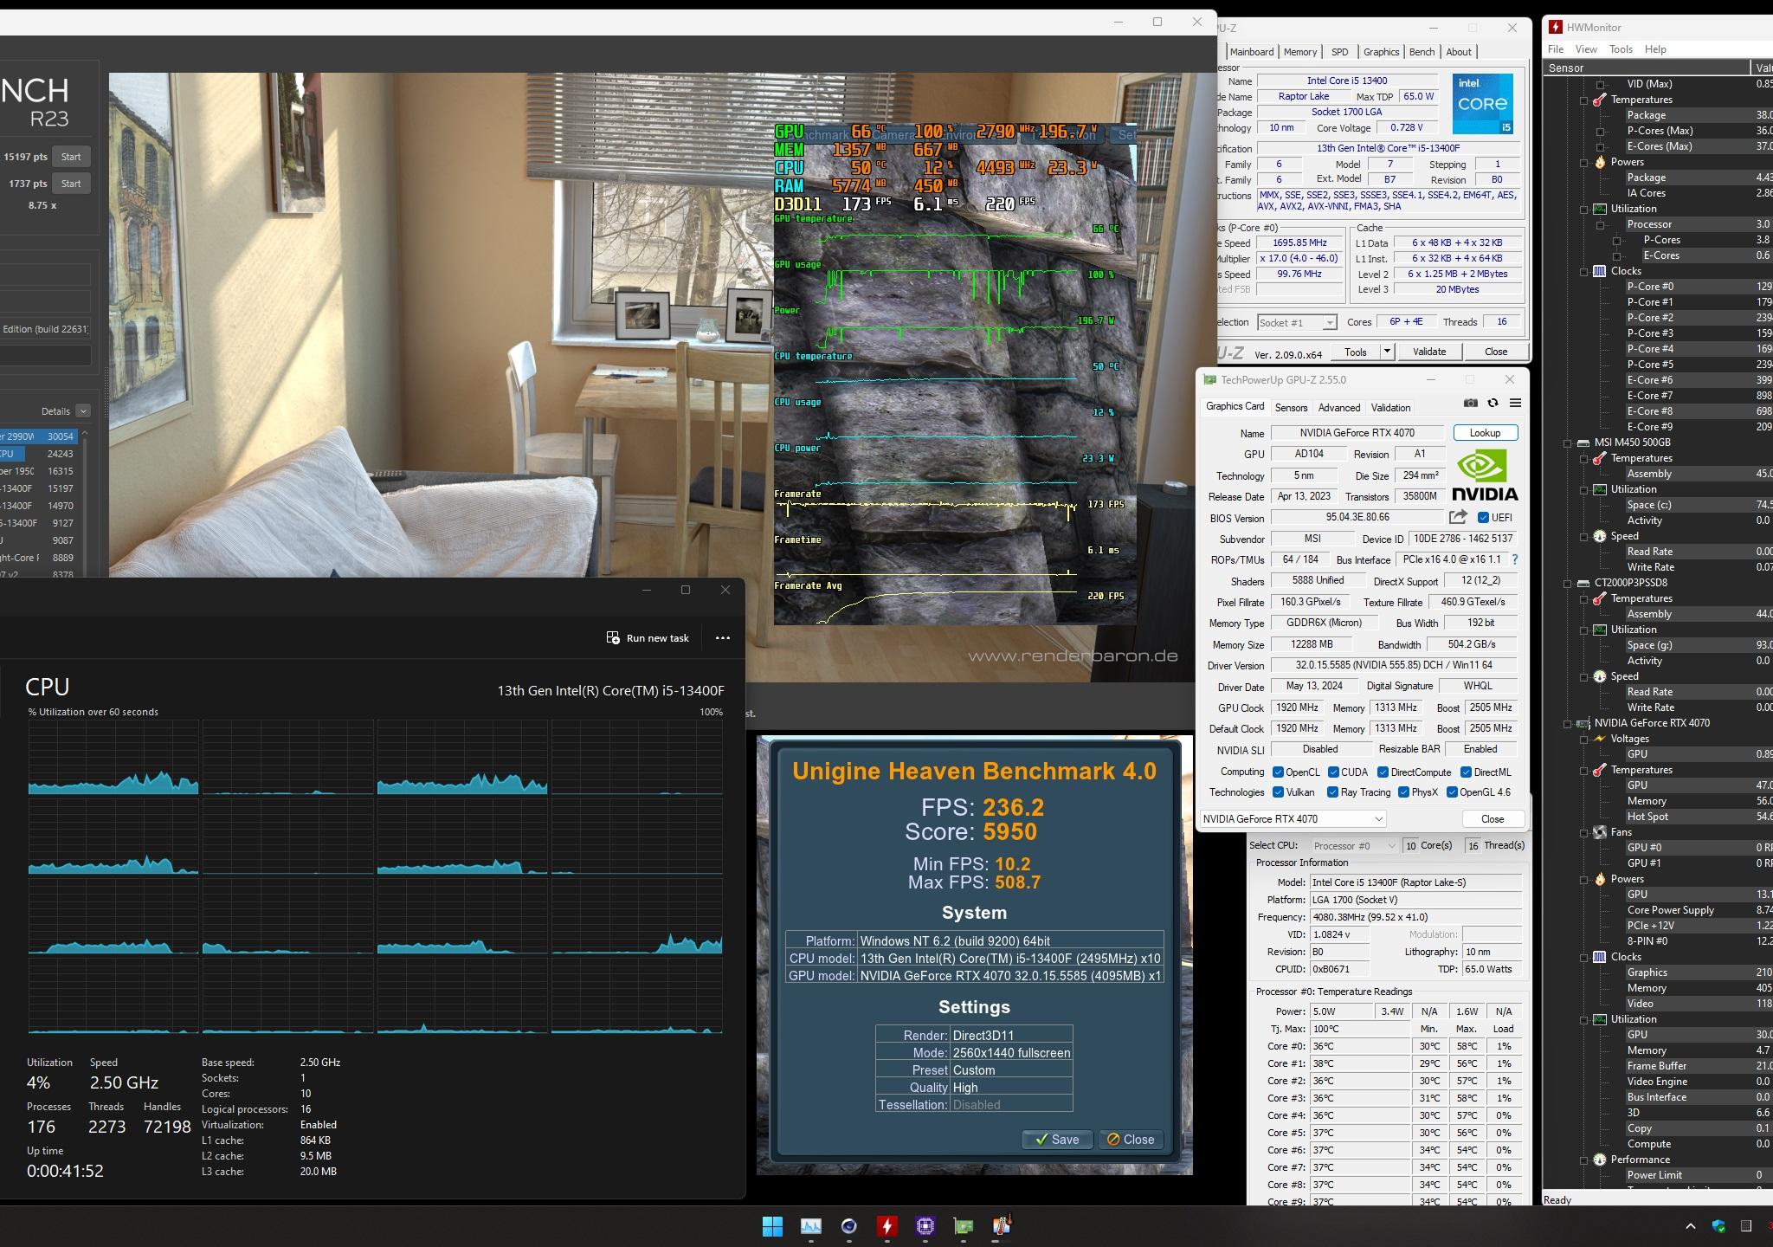
Task: Click the CPU Clocks icon in HWMonitor
Action: pyautogui.click(x=1599, y=271)
